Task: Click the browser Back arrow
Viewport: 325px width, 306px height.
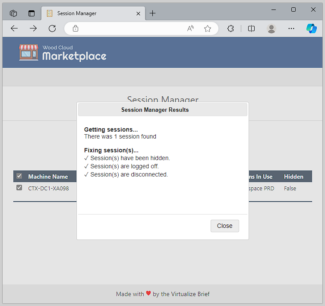Action: [x=14, y=28]
